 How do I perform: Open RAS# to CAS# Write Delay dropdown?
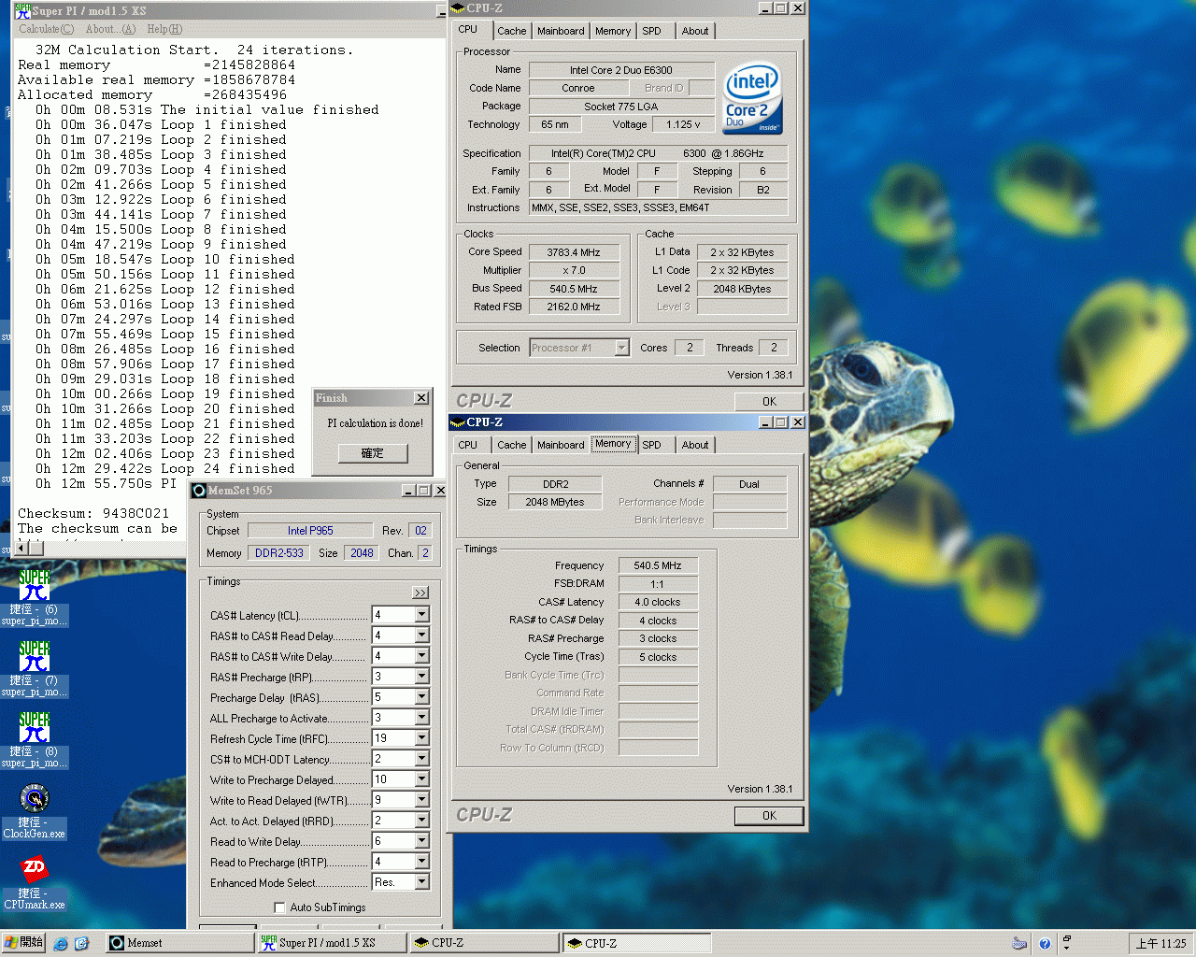(x=422, y=656)
